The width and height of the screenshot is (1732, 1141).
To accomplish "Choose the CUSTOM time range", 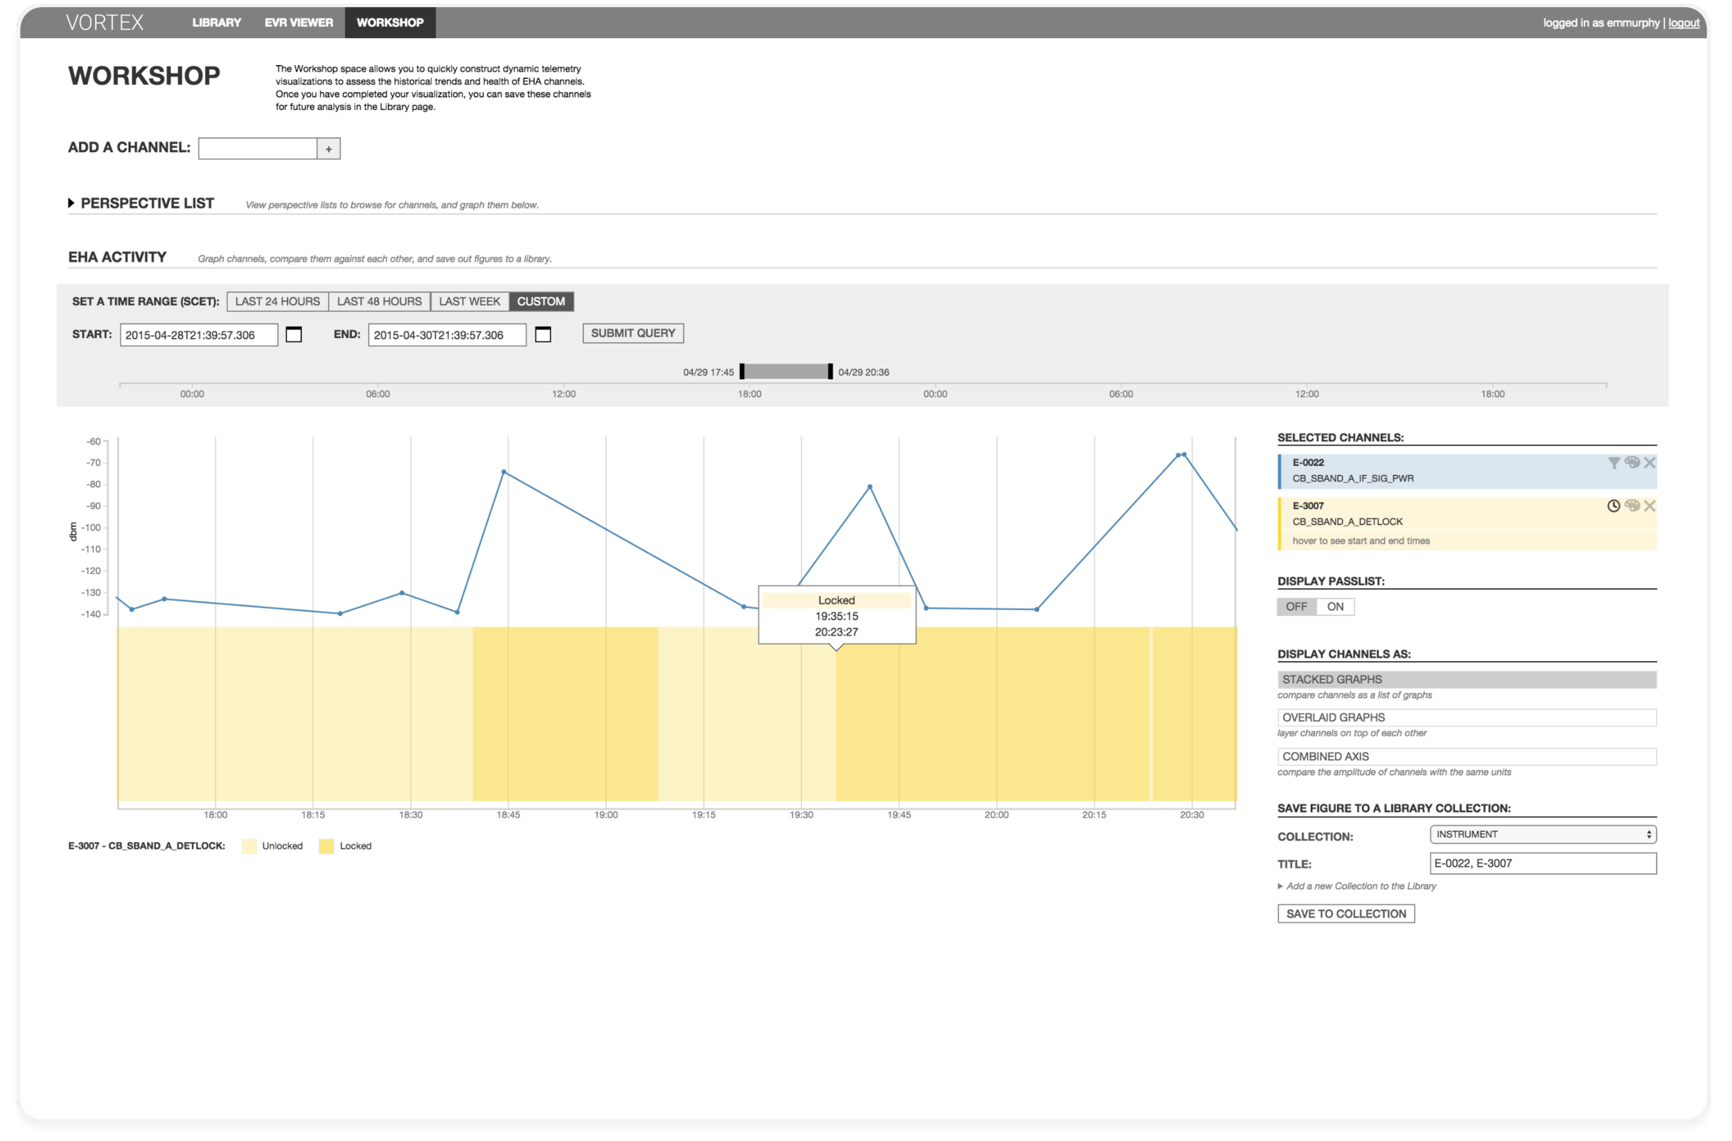I will [x=541, y=301].
